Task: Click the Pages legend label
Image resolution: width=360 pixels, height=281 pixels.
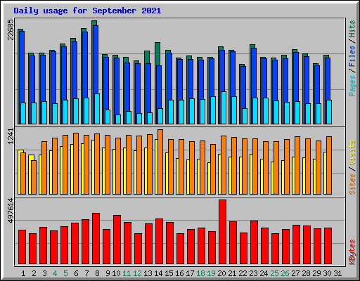Action: pos(352,86)
